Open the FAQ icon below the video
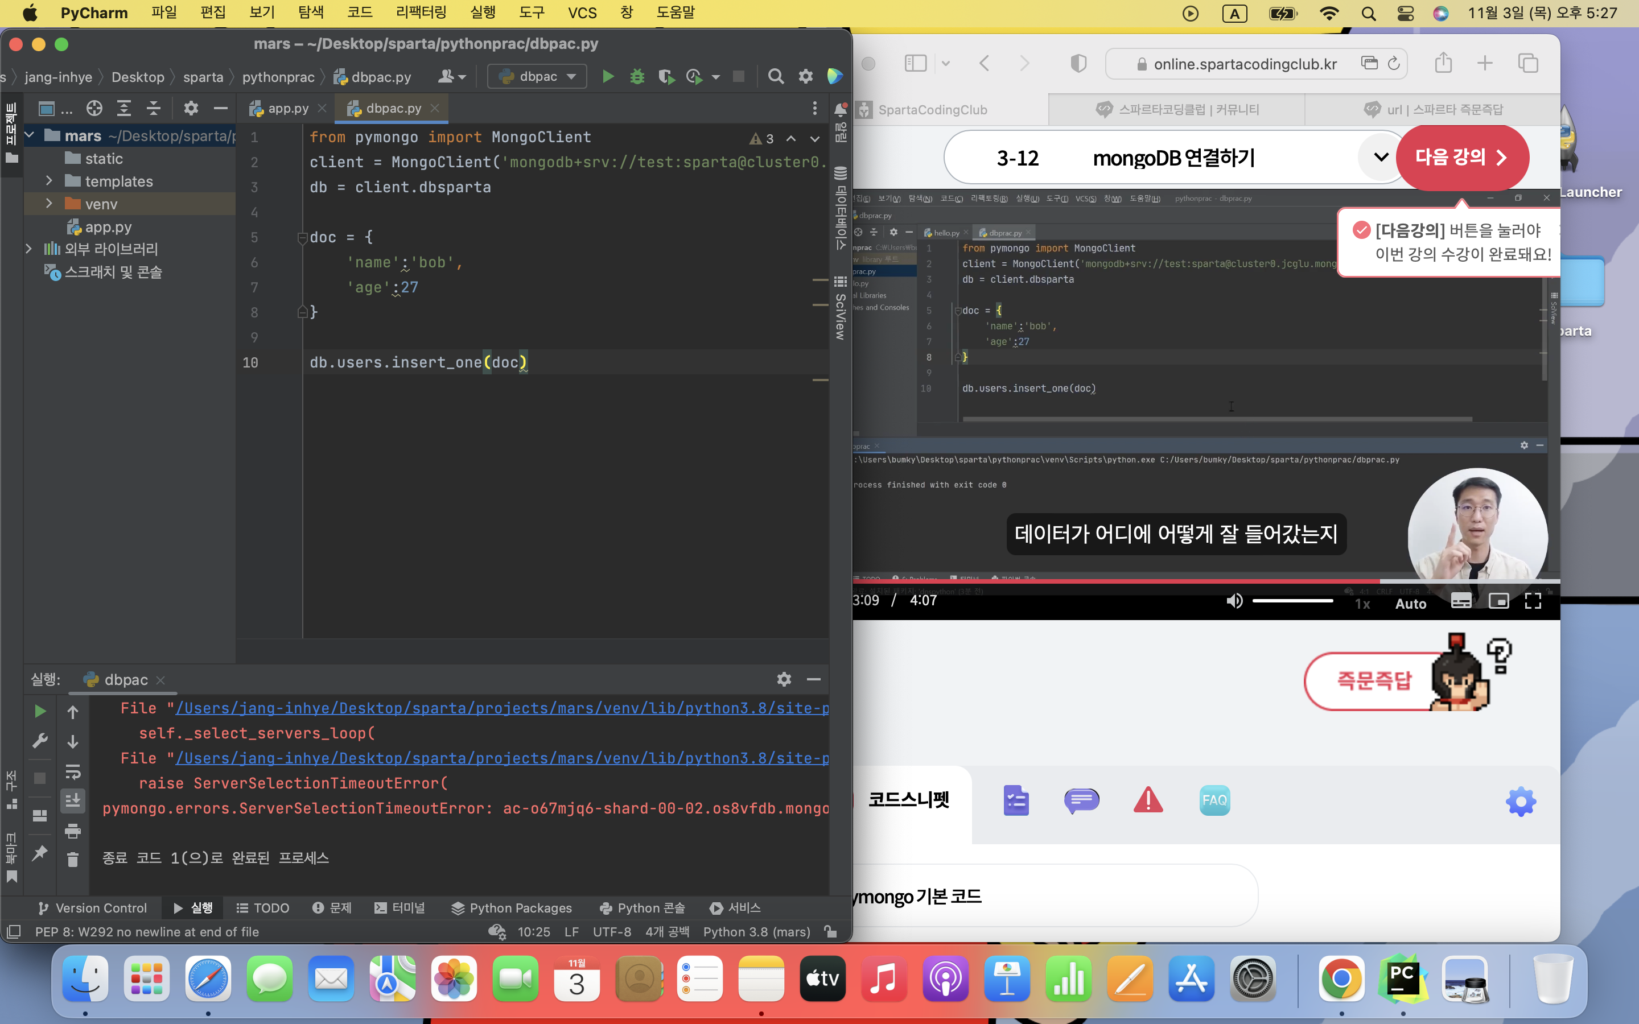This screenshot has width=1639, height=1024. pos(1214,800)
